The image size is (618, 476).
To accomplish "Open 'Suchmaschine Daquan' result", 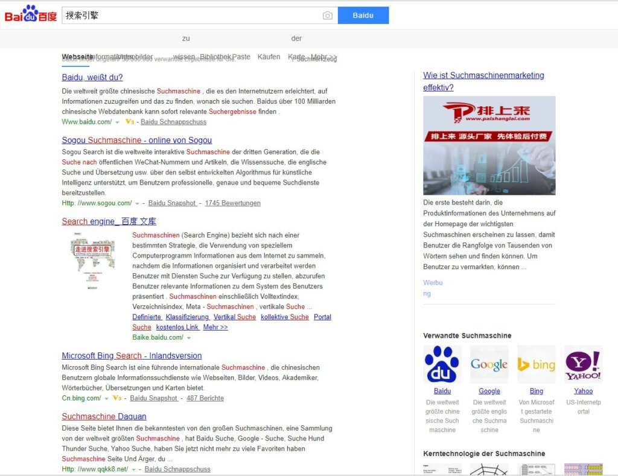I will tap(104, 416).
